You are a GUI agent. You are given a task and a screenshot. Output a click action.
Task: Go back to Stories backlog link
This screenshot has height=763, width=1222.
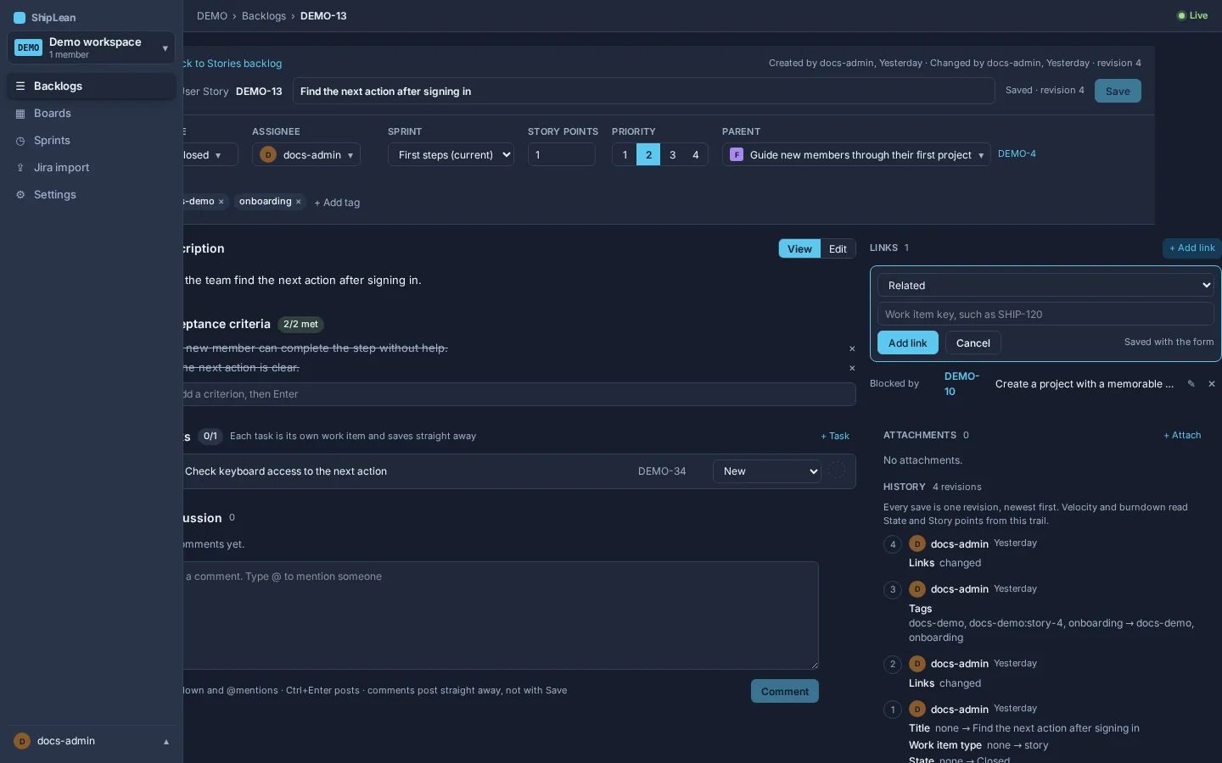click(x=233, y=64)
